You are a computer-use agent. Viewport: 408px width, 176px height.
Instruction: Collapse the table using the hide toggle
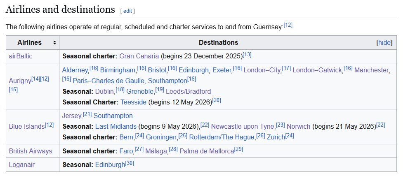[x=384, y=43]
